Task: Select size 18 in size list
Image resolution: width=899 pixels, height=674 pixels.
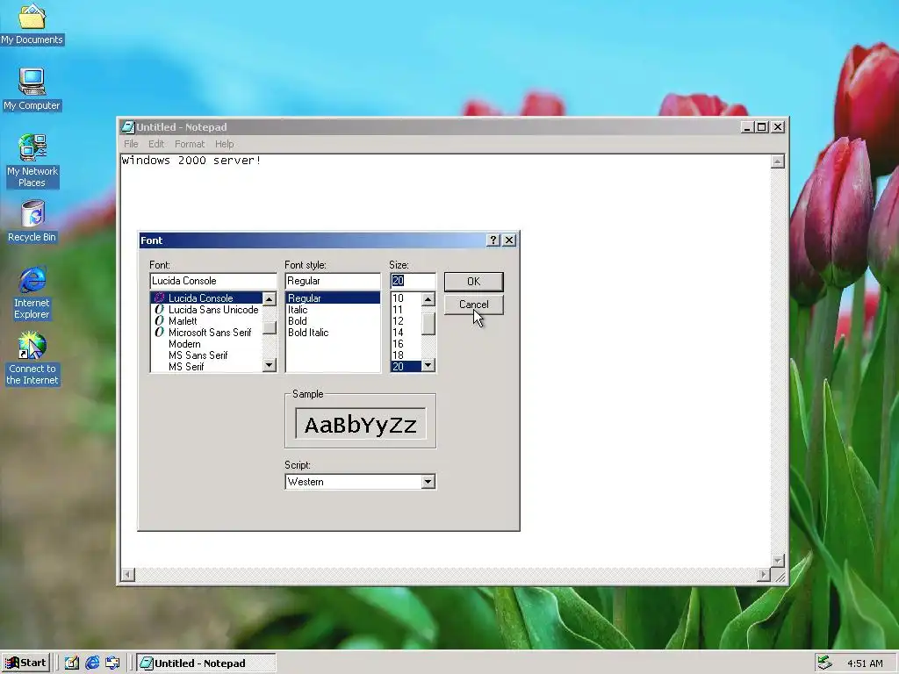Action: click(406, 355)
